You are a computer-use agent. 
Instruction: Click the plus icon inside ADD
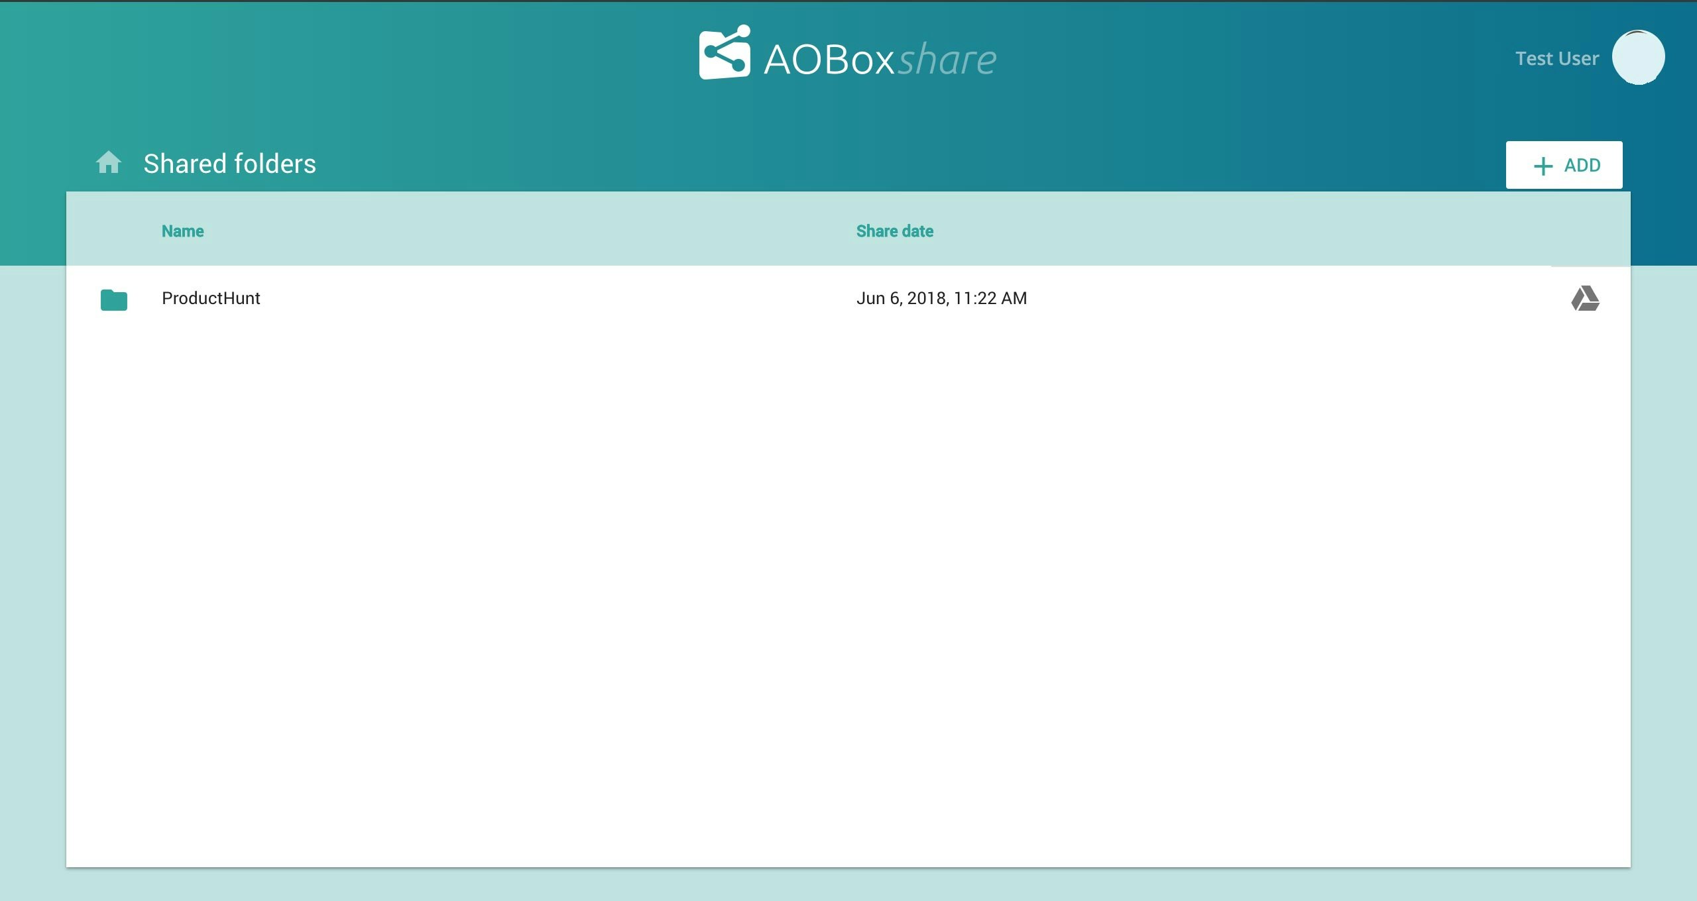coord(1543,166)
